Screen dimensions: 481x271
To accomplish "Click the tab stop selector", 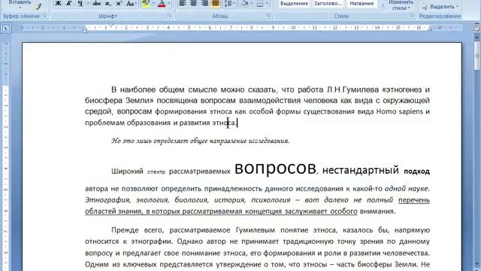I will 6,29.
